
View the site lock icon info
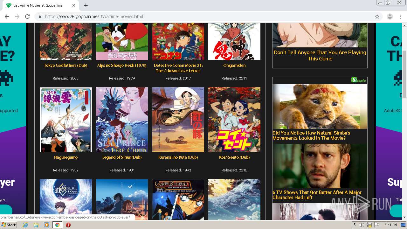tap(40, 17)
